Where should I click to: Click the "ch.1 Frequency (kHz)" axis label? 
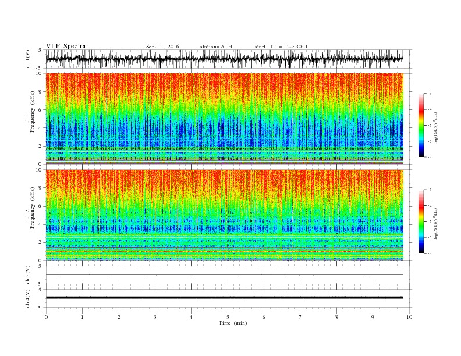click(x=30, y=112)
